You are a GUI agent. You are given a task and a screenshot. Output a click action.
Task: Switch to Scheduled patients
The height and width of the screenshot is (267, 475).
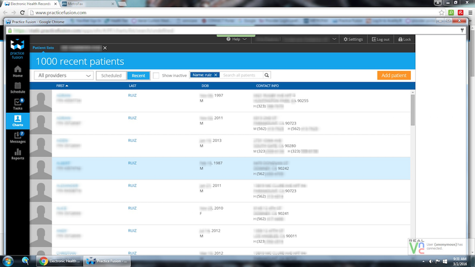111,75
